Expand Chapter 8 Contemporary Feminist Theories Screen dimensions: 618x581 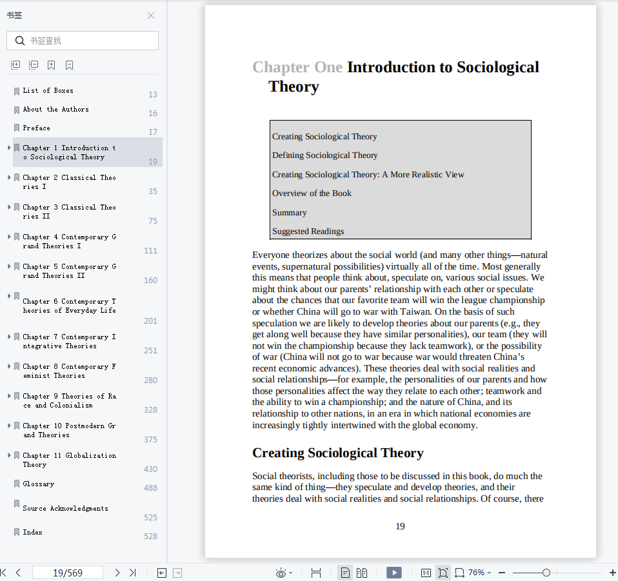[9, 366]
